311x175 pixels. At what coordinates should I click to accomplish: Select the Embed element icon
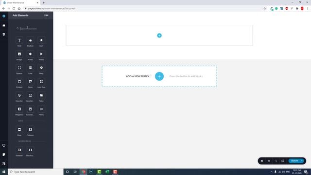(19, 82)
